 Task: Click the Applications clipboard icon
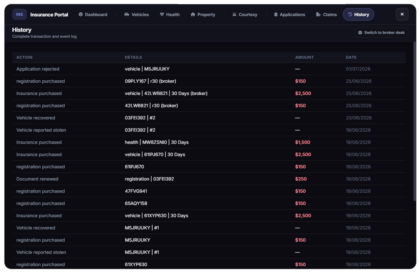276,14
